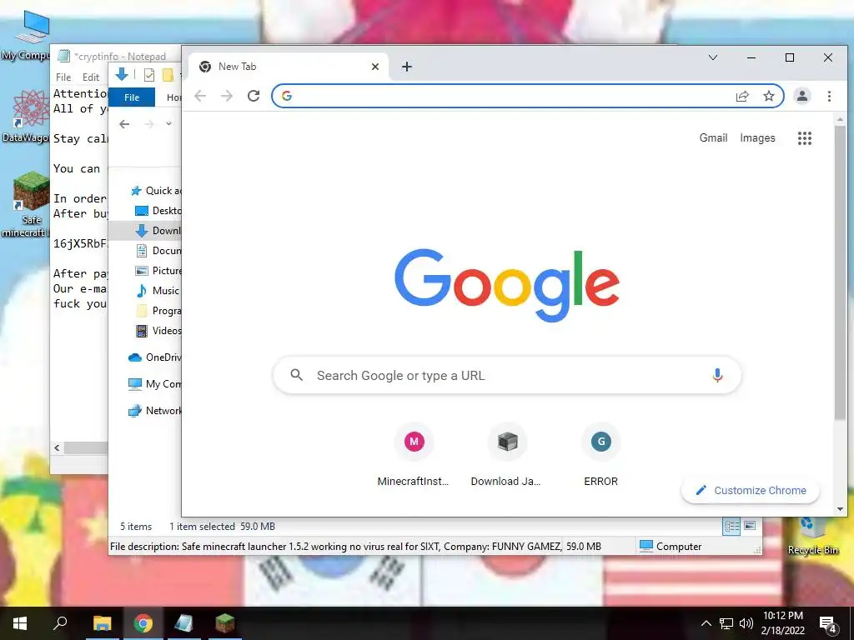Select Network in Explorer navigation pane
The height and width of the screenshot is (640, 854).
click(154, 411)
